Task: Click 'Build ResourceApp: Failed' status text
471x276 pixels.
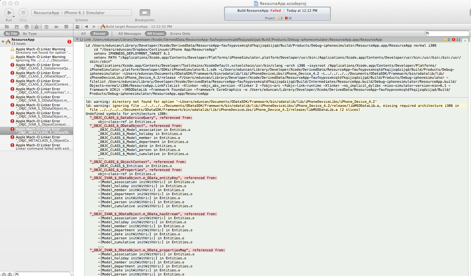Action: click(259, 10)
